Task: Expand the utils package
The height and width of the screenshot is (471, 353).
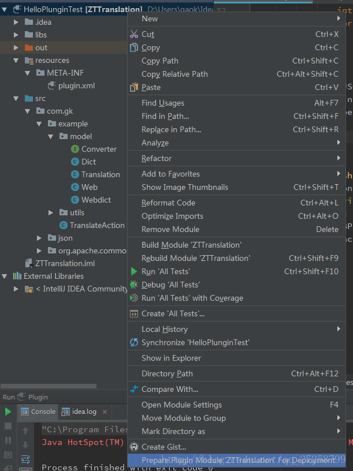Action: click(50, 212)
